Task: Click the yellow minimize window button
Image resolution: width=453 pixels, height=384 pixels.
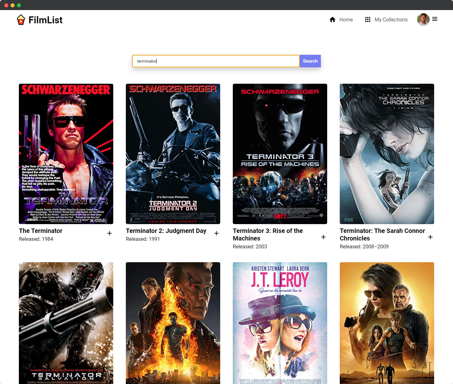Action: pyautogui.click(x=13, y=5)
